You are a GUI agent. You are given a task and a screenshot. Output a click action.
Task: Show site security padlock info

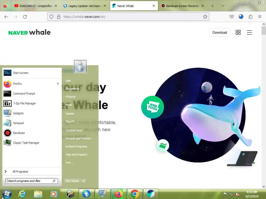point(58,17)
